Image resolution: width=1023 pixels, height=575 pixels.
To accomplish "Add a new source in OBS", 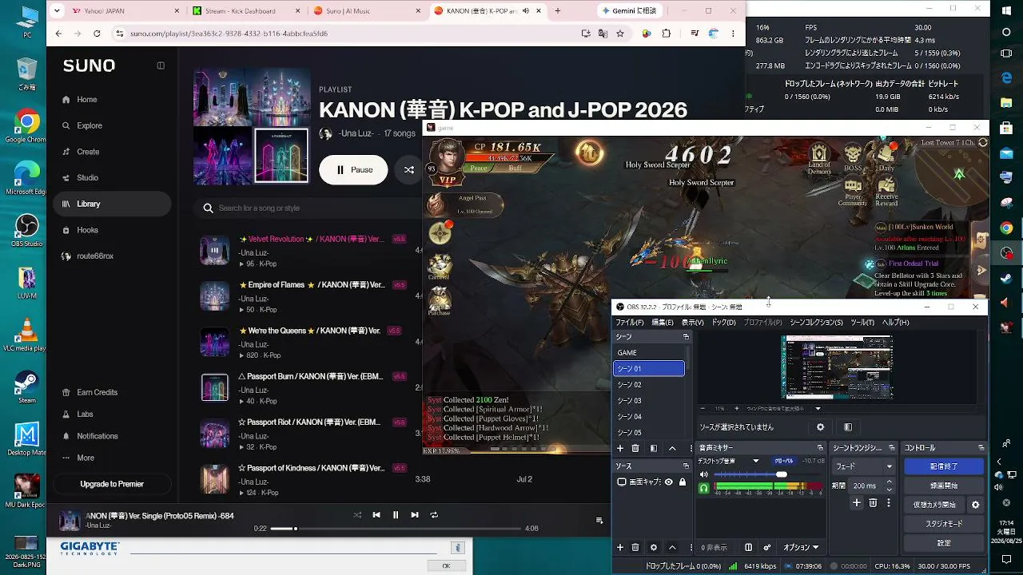I will [620, 548].
